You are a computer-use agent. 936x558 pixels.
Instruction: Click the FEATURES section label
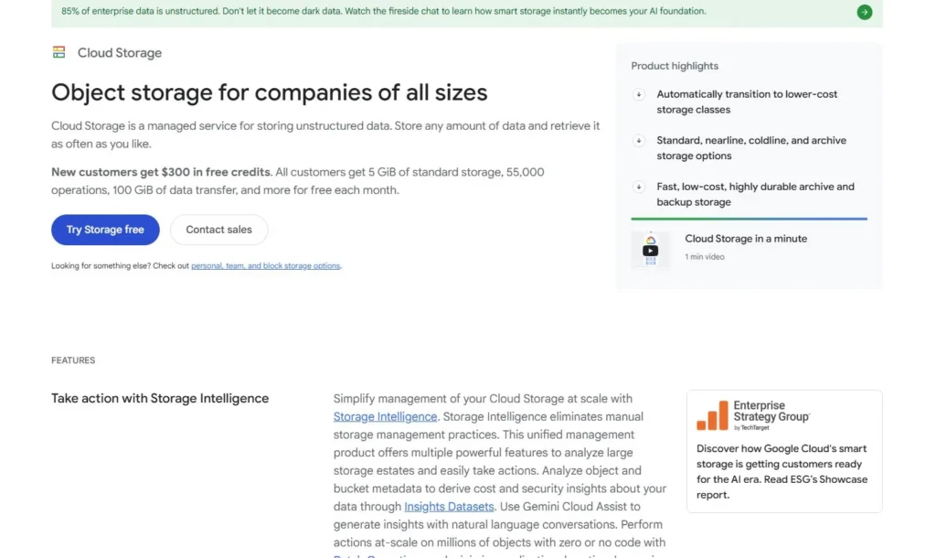click(73, 359)
